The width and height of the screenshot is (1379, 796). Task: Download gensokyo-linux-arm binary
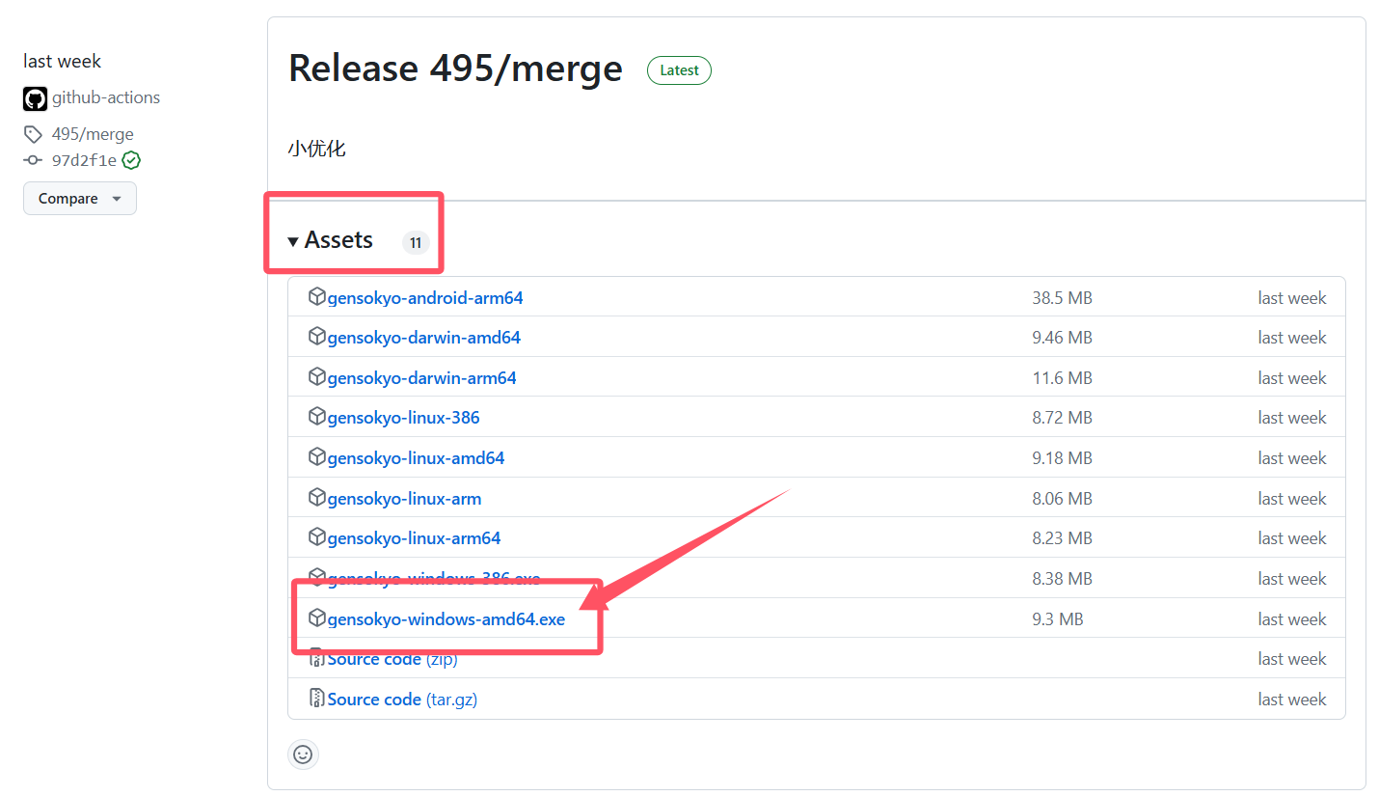pos(404,499)
